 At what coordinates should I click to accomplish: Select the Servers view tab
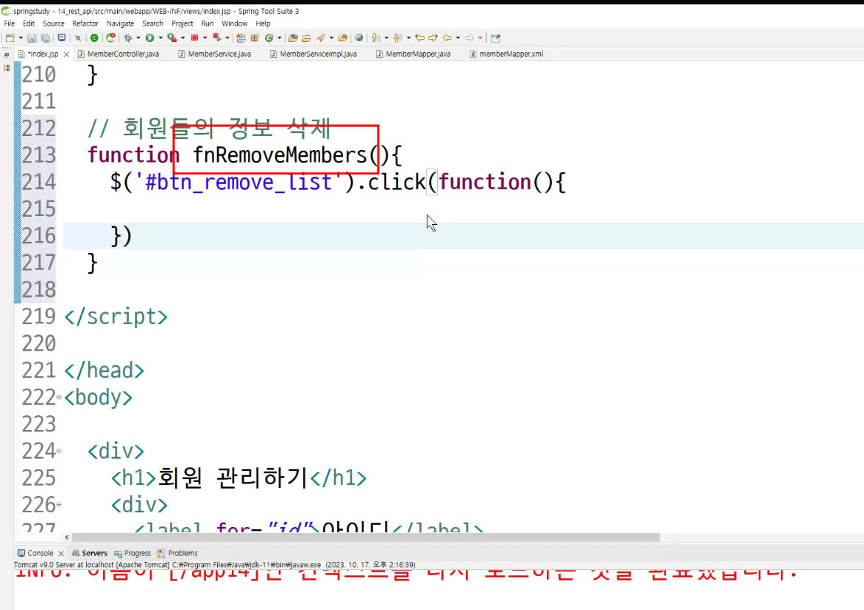tap(89, 553)
